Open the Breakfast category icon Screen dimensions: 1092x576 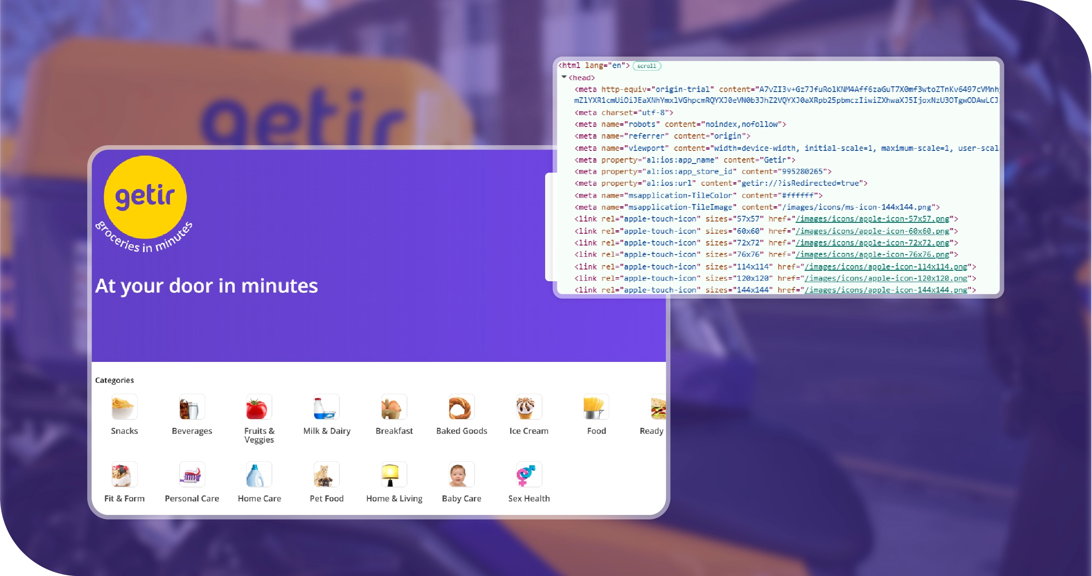(x=394, y=407)
